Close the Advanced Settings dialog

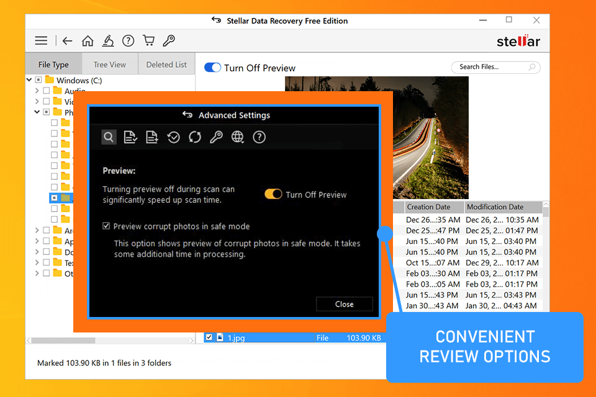tap(344, 304)
